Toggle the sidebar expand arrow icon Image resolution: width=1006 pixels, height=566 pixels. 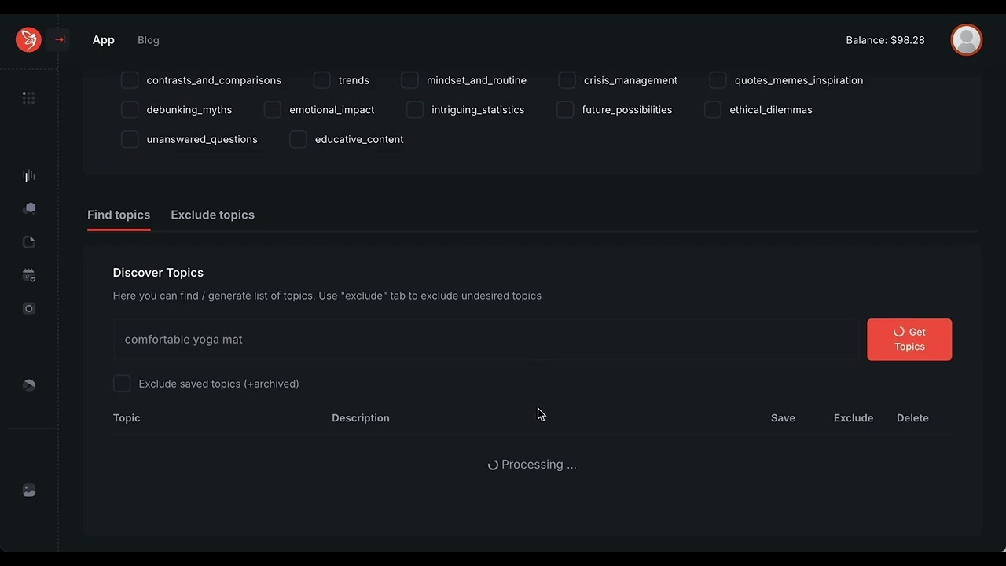coord(59,39)
